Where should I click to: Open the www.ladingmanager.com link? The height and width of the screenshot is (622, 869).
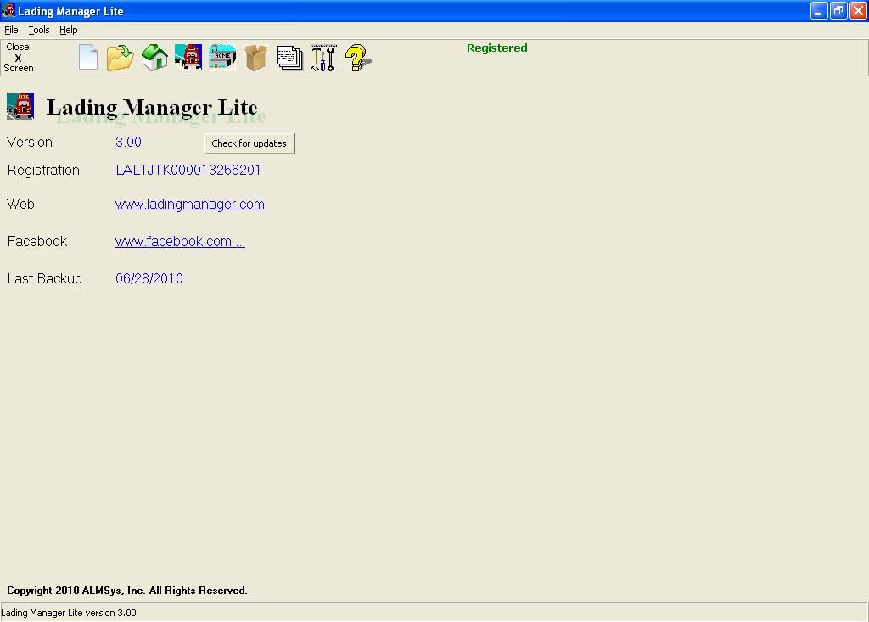click(189, 204)
